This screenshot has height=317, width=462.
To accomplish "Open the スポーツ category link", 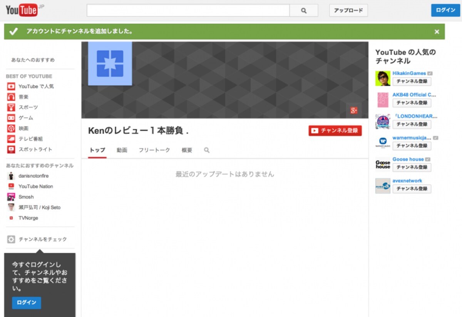I will pos(28,107).
